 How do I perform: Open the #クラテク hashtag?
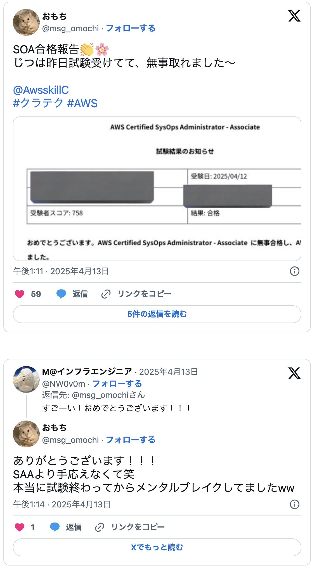click(x=38, y=103)
